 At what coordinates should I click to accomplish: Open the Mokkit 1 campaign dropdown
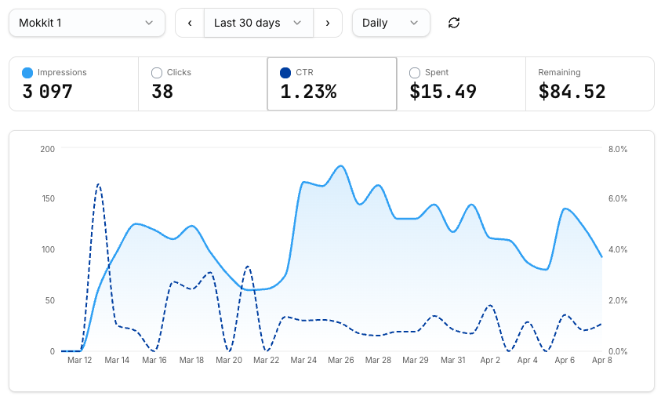86,23
